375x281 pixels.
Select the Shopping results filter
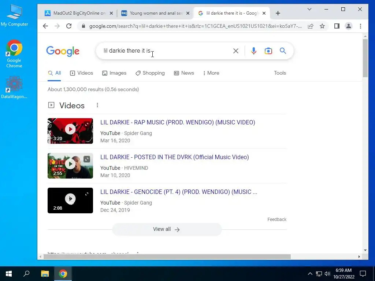pos(150,73)
